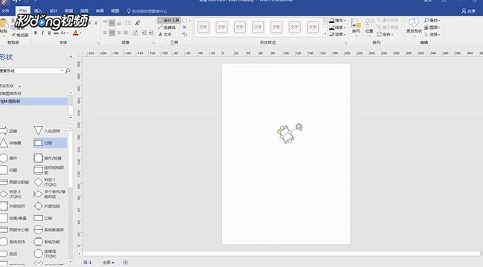The width and height of the screenshot is (483, 267).
Task: Toggle center align in lower paragraph row
Action: pyautogui.click(x=111, y=33)
